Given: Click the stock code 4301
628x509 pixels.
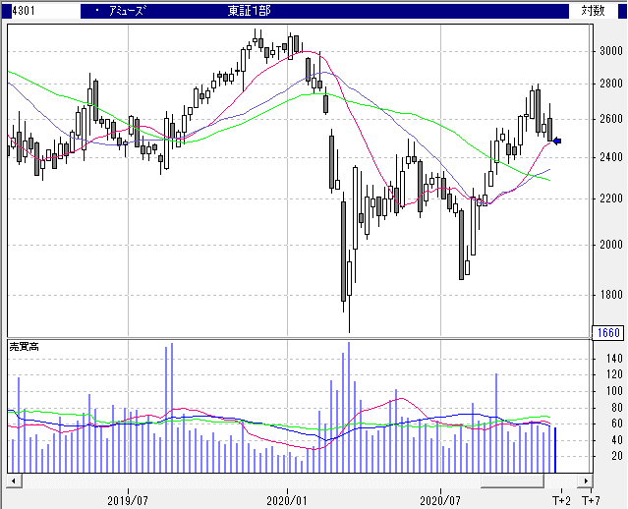Looking at the screenshot, I should [x=24, y=11].
